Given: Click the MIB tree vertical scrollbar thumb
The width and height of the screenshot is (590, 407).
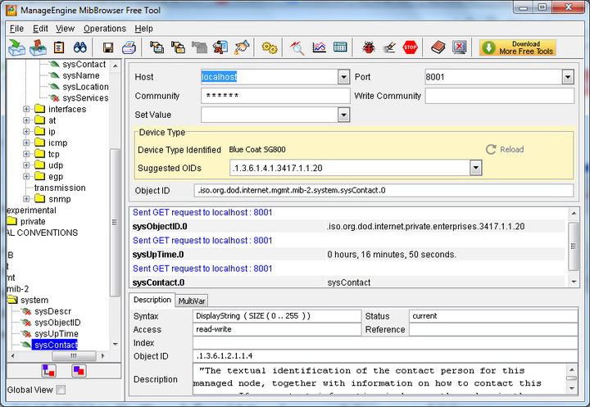Looking at the screenshot, I should pos(115,222).
